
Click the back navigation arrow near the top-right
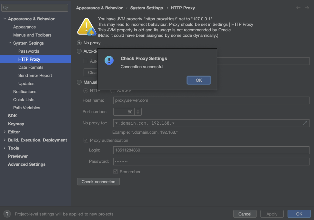tap(298, 8)
